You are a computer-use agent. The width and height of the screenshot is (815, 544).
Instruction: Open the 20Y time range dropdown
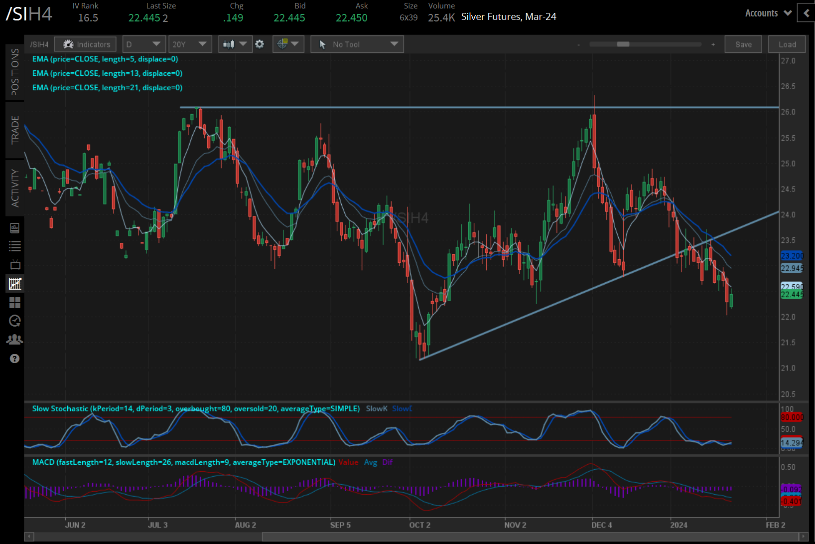tap(190, 44)
